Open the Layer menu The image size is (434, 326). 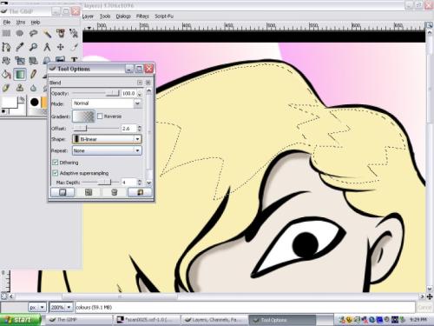[x=88, y=17]
